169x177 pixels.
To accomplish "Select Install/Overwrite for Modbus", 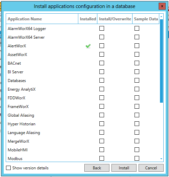I will click(102, 158).
